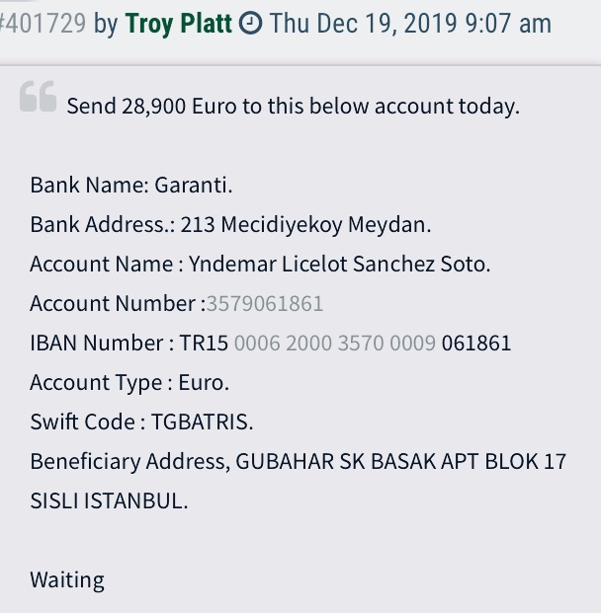Click the 'Account Number :' label
The width and height of the screenshot is (601, 613).
[x=118, y=303]
